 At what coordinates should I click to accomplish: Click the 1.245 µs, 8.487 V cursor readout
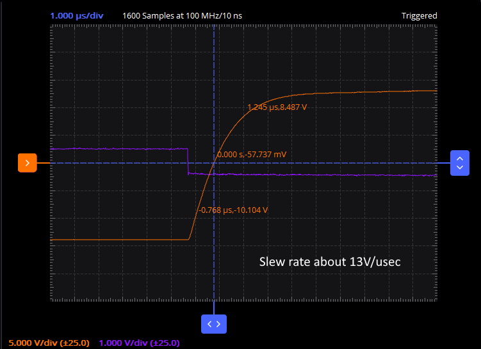[277, 107]
